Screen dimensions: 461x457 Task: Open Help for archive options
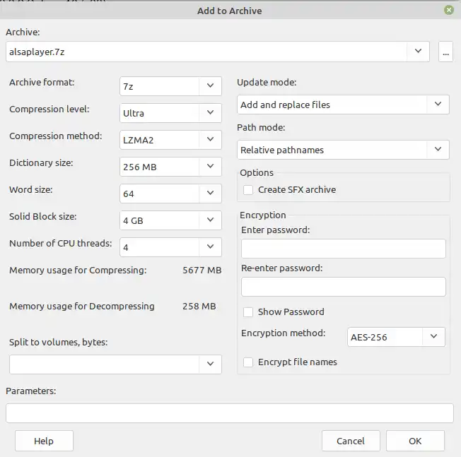coord(44,441)
